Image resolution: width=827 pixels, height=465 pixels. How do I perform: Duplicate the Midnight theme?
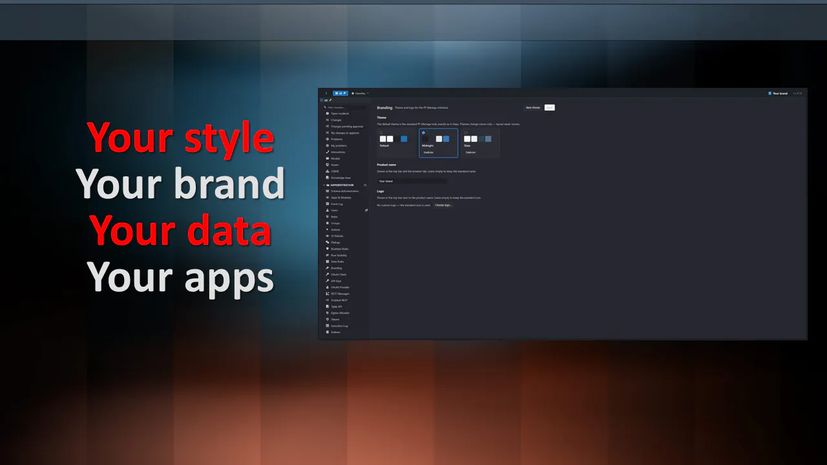[428, 152]
